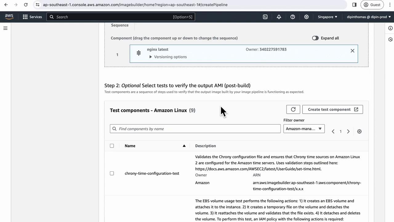Click the browser address bar URL

(135, 5)
